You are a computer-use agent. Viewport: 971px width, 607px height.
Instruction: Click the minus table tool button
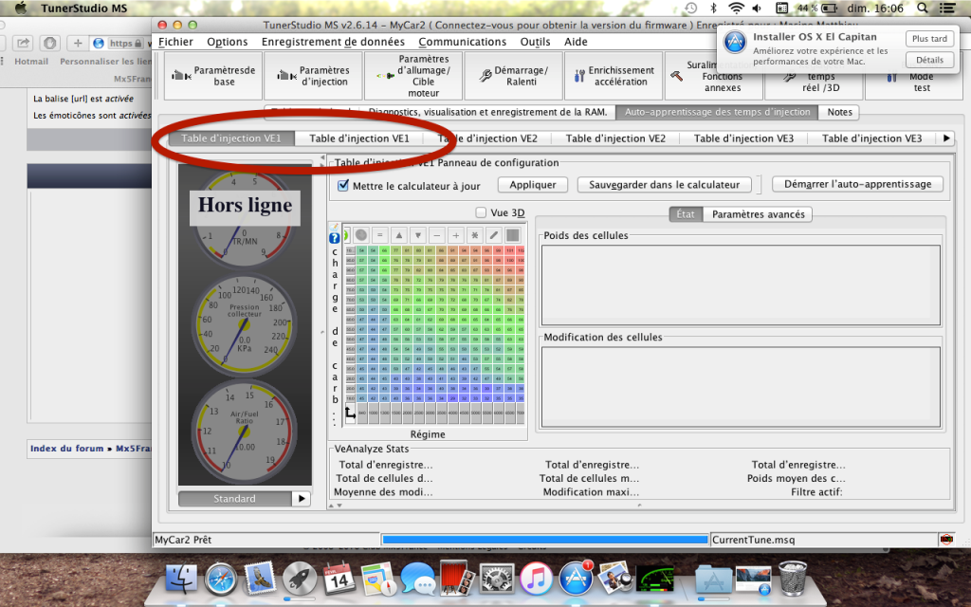[437, 235]
